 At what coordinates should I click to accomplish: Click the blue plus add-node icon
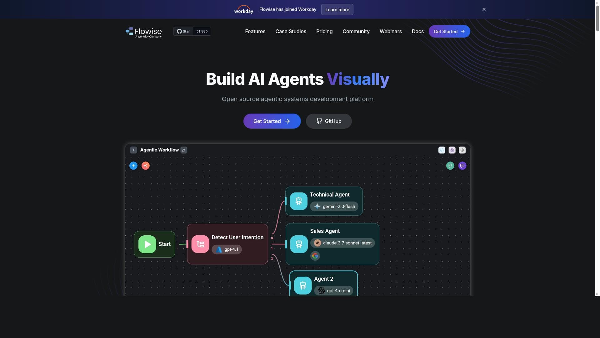point(133,166)
